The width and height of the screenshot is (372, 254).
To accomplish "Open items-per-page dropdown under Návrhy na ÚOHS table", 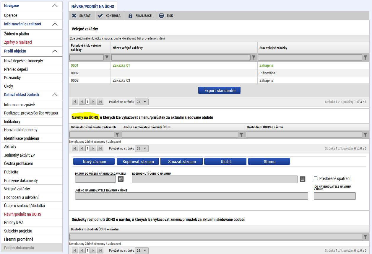I will point(142,148).
